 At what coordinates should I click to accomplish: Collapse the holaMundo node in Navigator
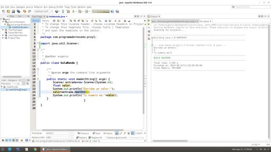pos(2,87)
